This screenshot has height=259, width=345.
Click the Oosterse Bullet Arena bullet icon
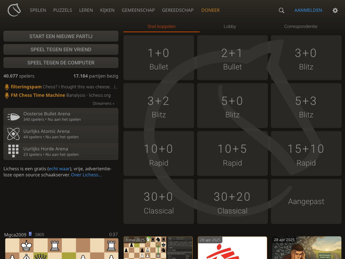coord(13,117)
